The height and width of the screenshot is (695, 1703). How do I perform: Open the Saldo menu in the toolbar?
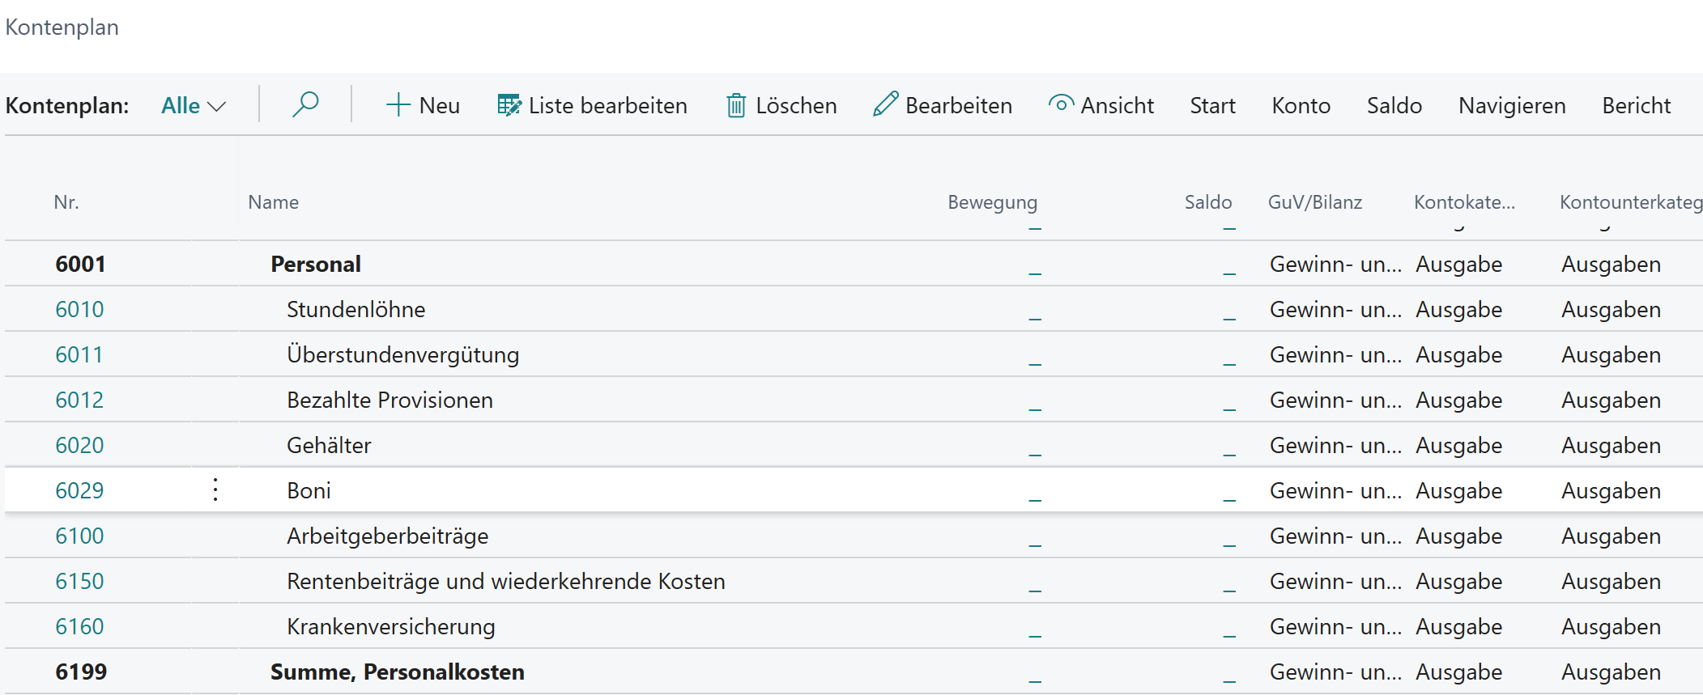click(x=1394, y=106)
